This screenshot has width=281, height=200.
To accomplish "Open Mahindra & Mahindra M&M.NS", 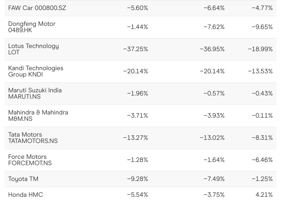I will coord(38,116).
